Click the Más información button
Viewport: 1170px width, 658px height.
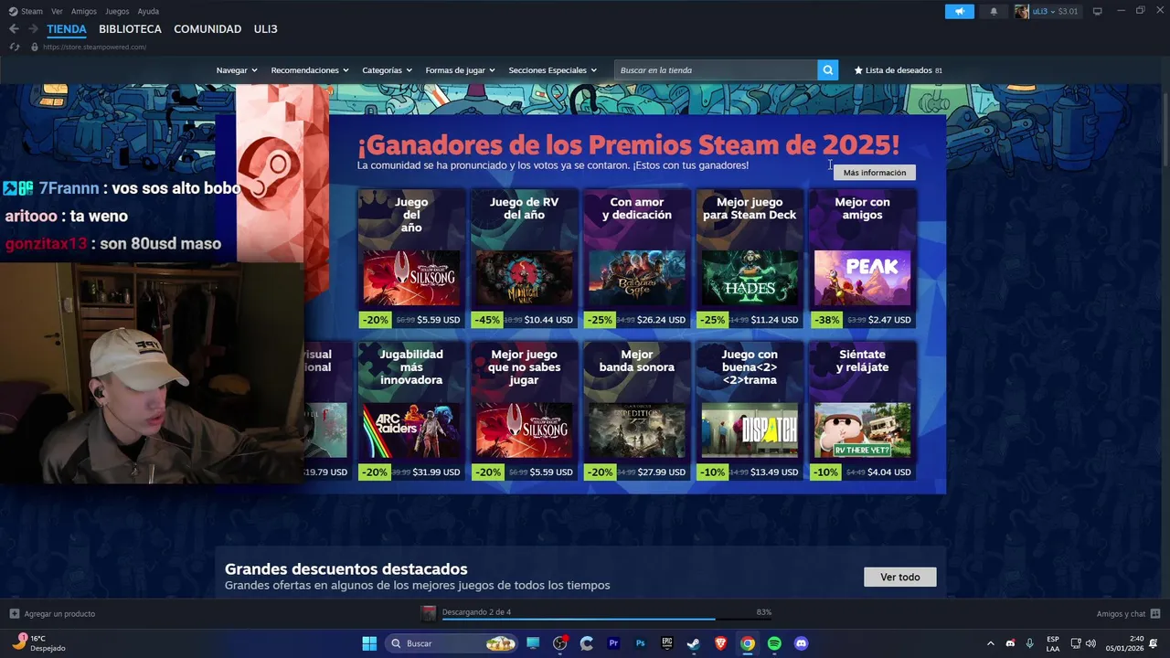pyautogui.click(x=875, y=173)
